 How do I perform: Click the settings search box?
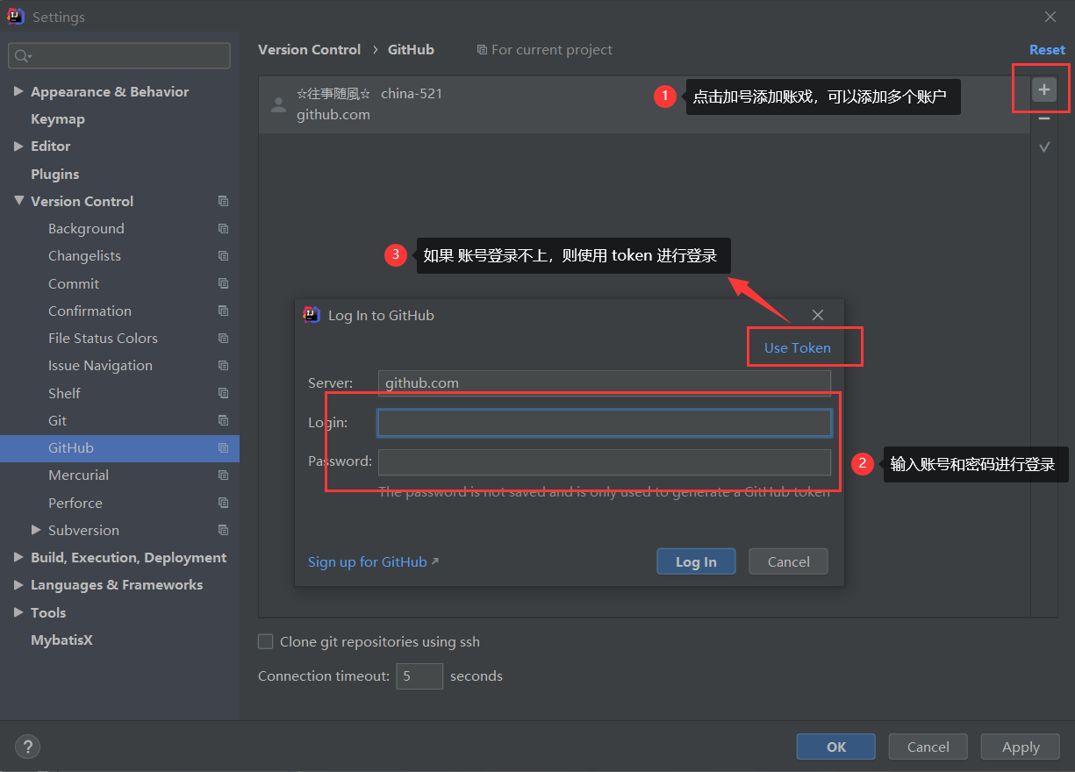(x=119, y=56)
